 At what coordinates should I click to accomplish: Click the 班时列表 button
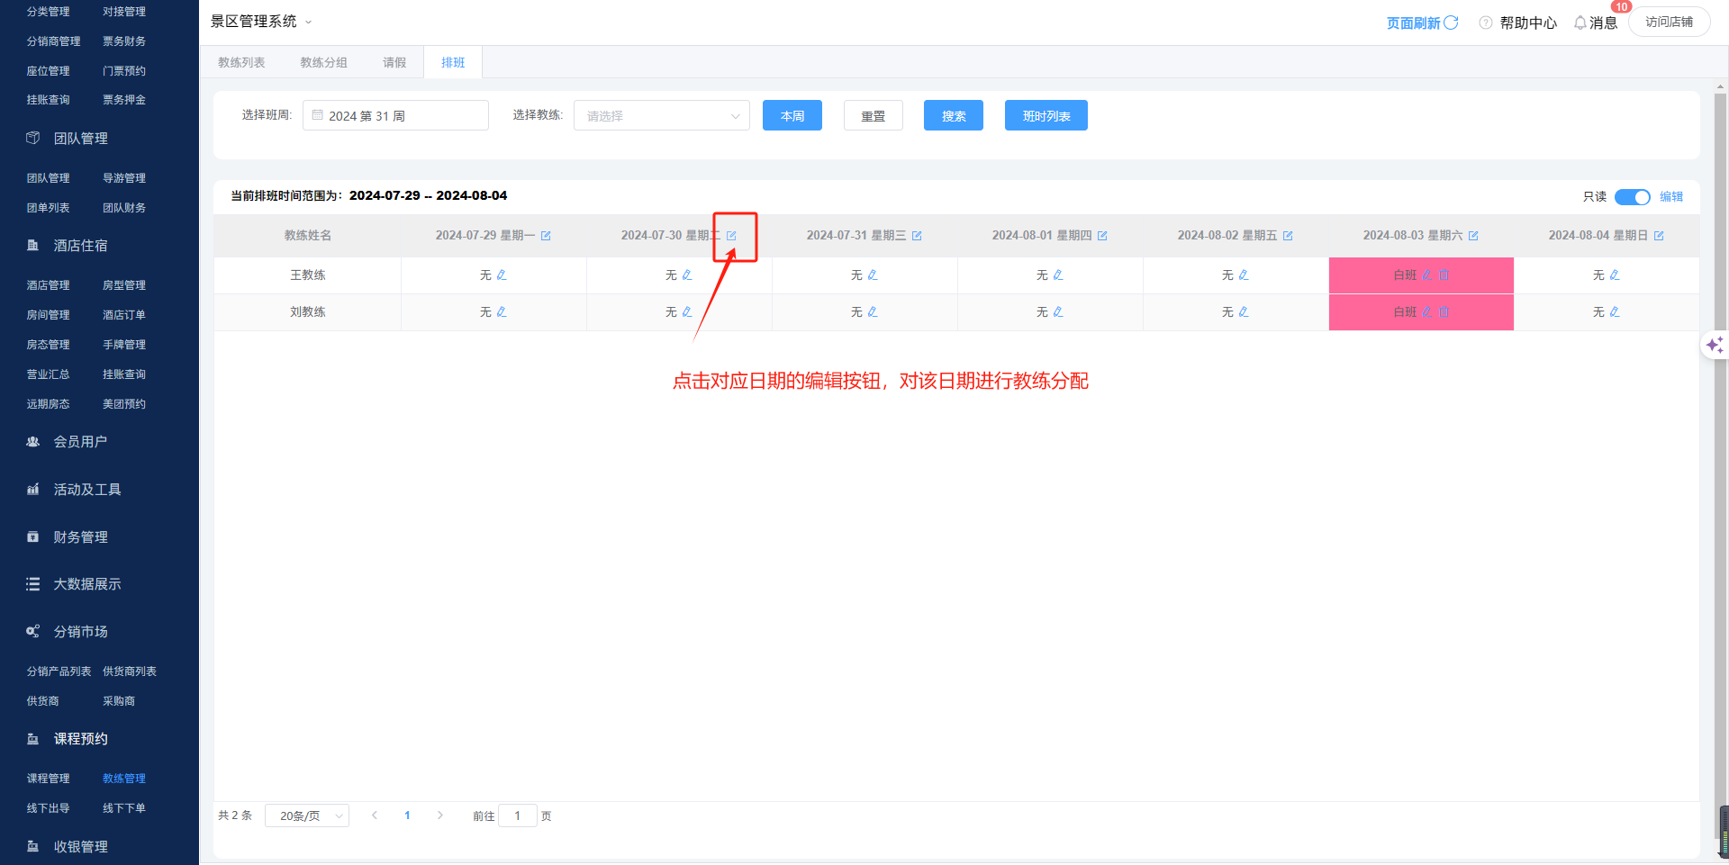point(1046,116)
